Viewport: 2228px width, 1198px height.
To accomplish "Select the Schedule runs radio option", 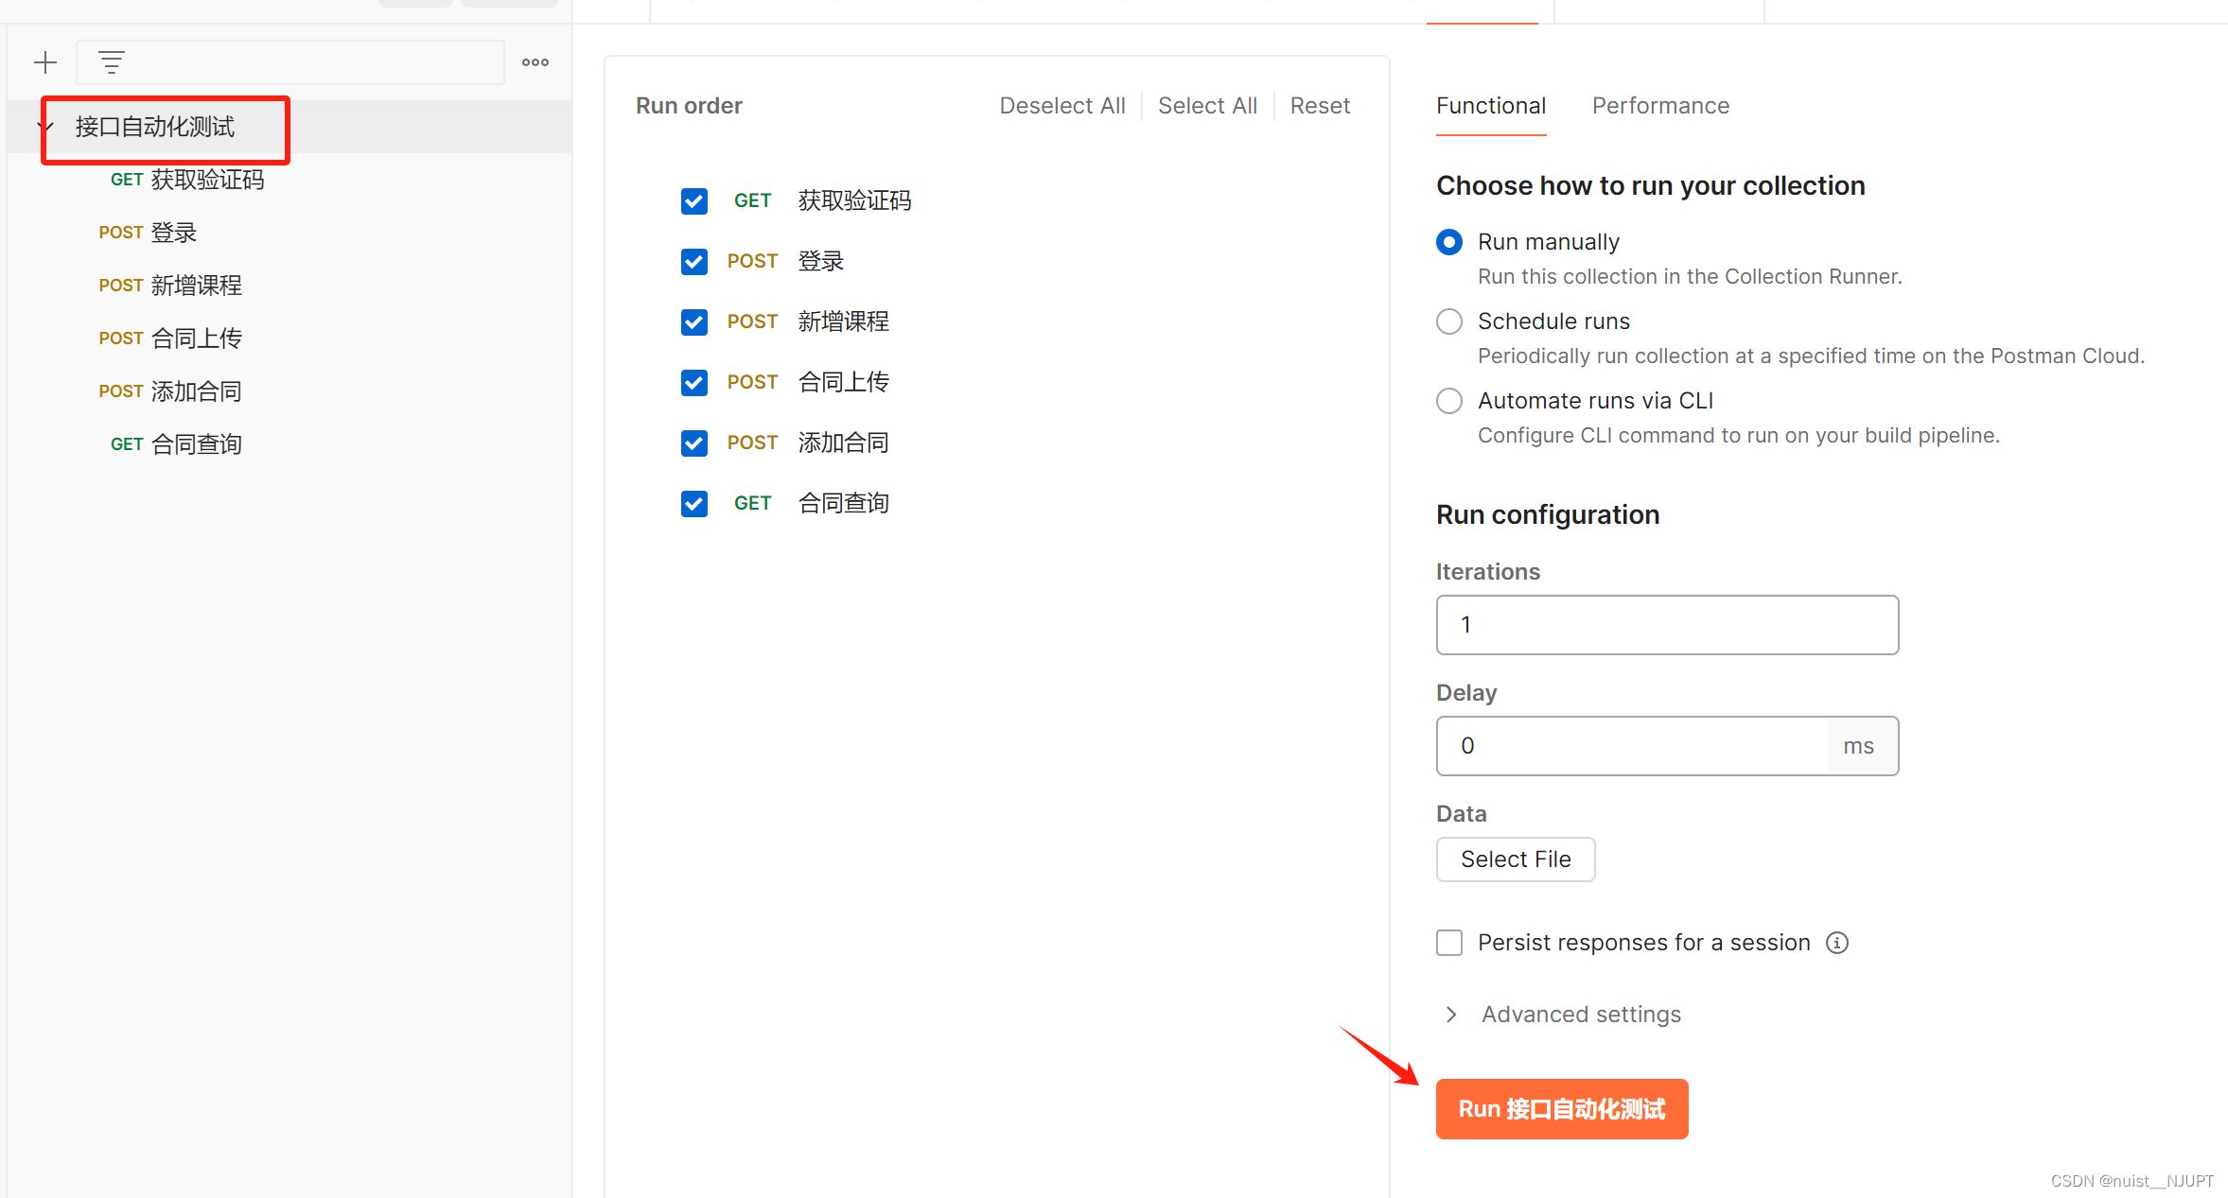I will (x=1449, y=321).
